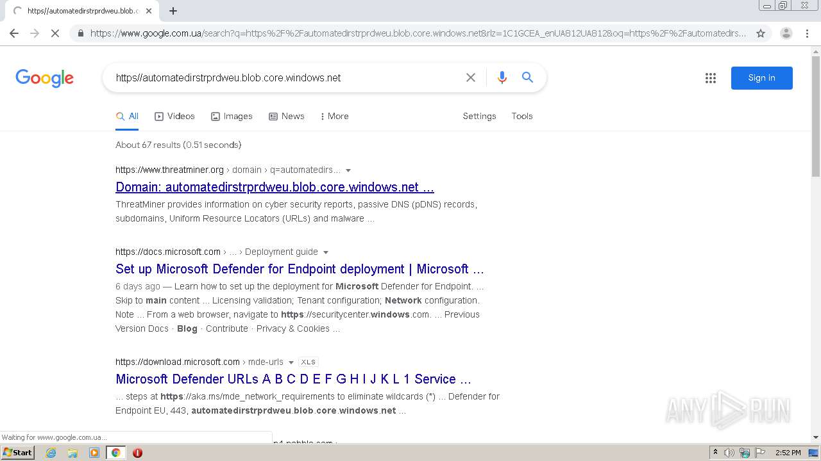Click the network icon in the tray
Image resolution: width=821 pixels, height=461 pixels.
(x=745, y=453)
